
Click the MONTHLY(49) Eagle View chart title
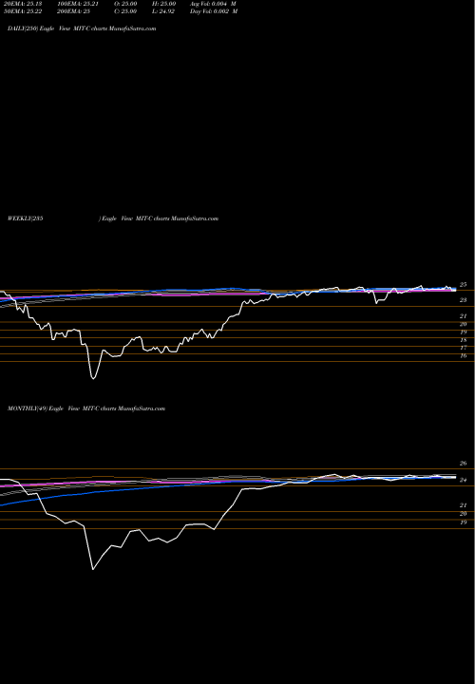click(x=86, y=408)
